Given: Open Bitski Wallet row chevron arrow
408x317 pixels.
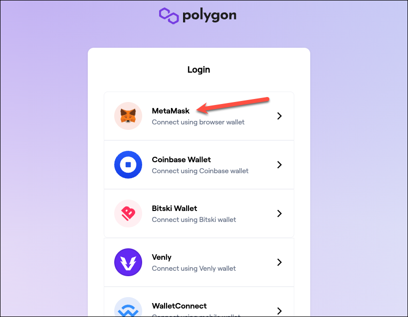Looking at the screenshot, I should click(x=279, y=213).
